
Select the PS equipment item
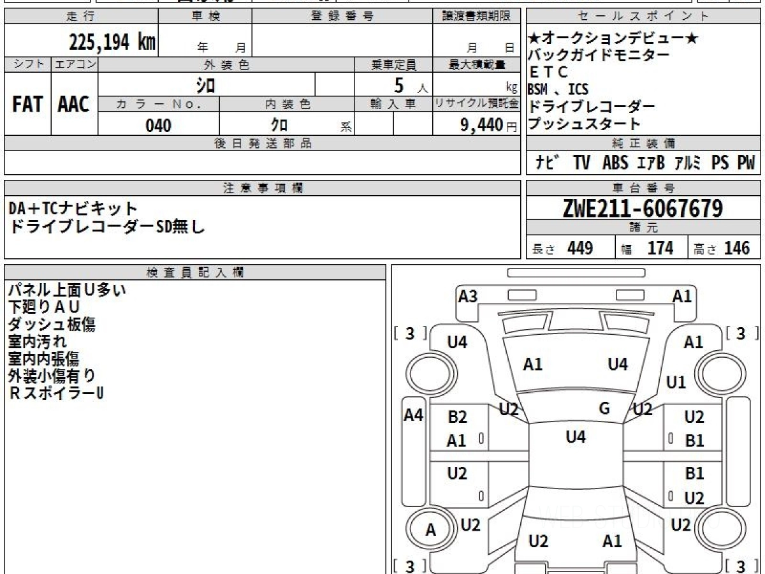coord(720,163)
